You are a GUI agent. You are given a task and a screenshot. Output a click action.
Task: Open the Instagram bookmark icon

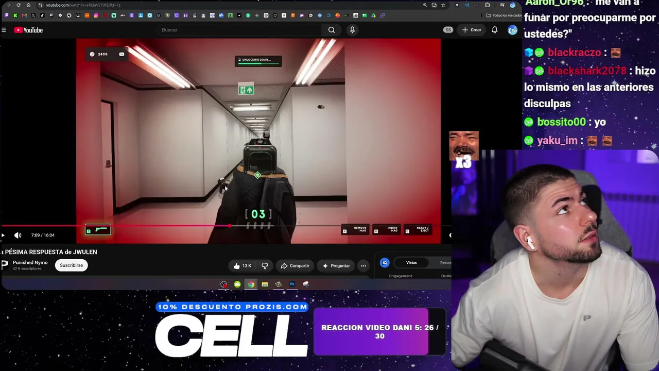(x=96, y=15)
